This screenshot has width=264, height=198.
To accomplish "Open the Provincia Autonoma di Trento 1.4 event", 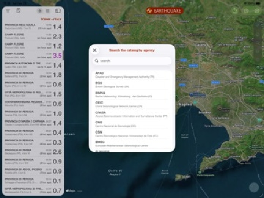I will [33, 65].
